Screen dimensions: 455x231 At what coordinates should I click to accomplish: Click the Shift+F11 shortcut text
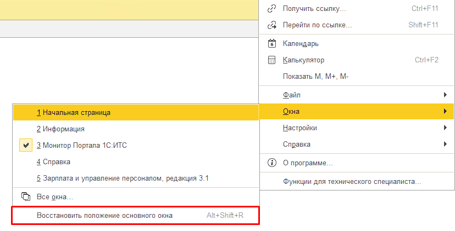click(423, 25)
